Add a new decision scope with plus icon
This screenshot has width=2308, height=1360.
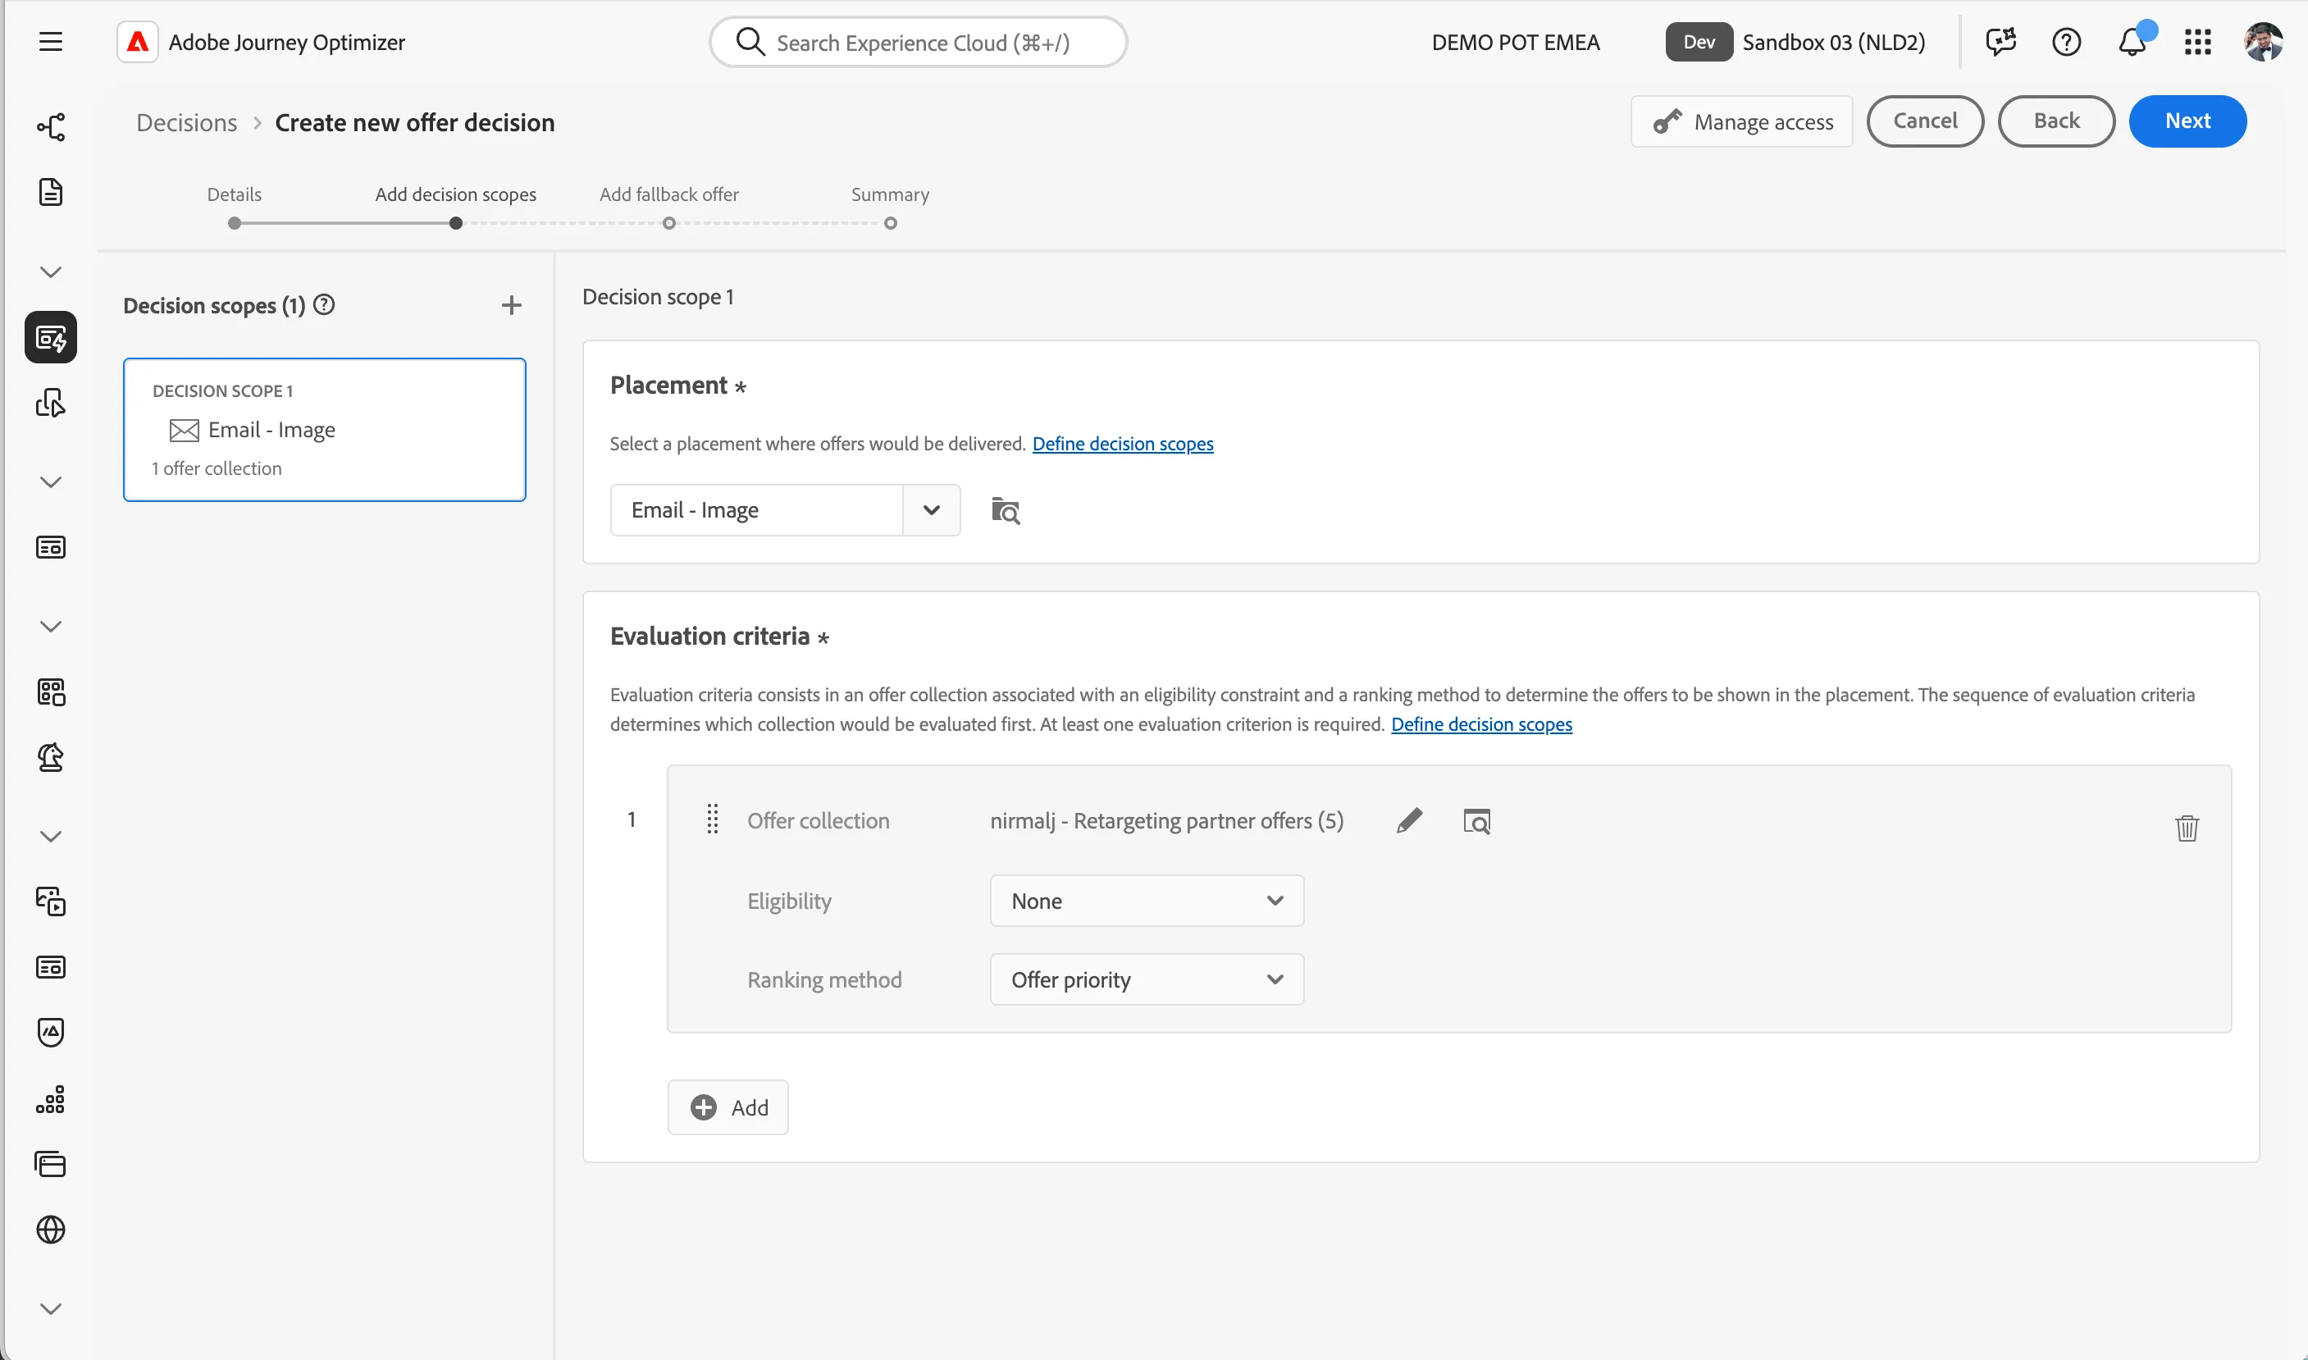pyautogui.click(x=511, y=305)
